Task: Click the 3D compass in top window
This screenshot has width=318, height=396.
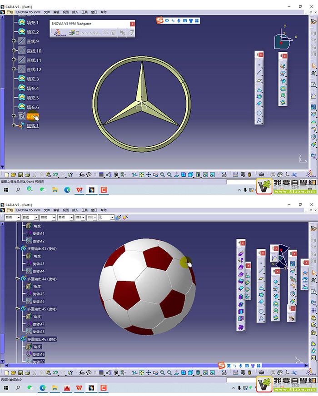Action: pyautogui.click(x=283, y=40)
